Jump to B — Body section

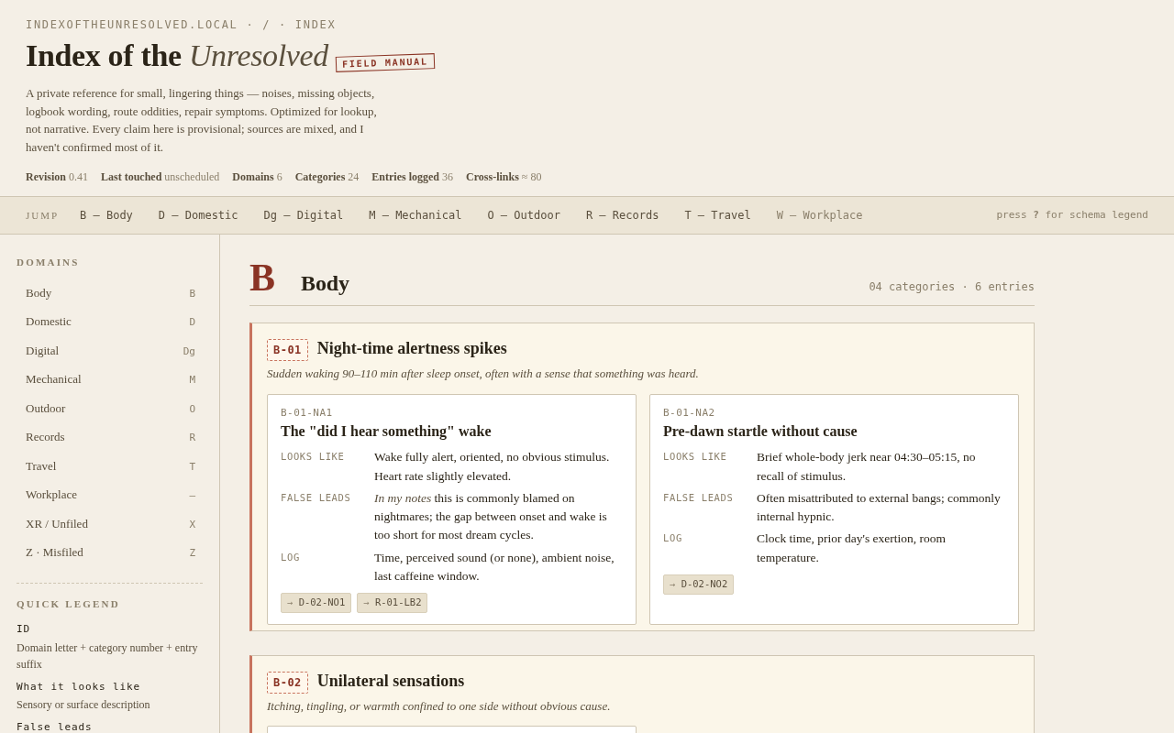[106, 215]
